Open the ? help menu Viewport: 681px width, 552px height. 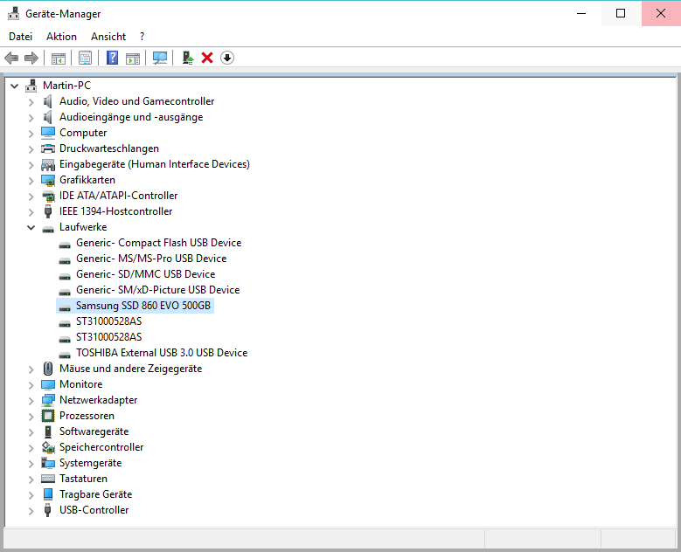pos(142,37)
